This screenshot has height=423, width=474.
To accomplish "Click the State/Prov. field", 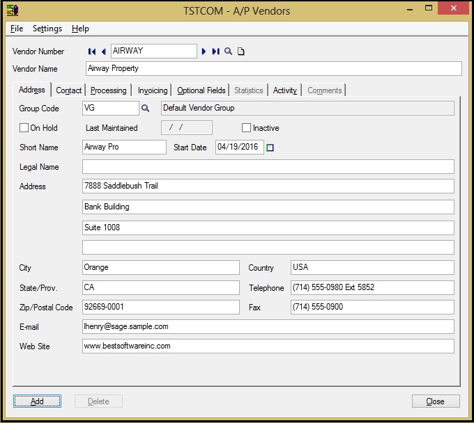I will [x=161, y=287].
